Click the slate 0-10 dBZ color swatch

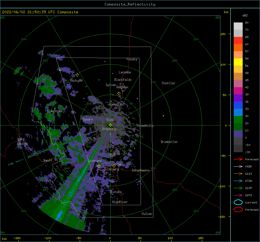(238, 134)
